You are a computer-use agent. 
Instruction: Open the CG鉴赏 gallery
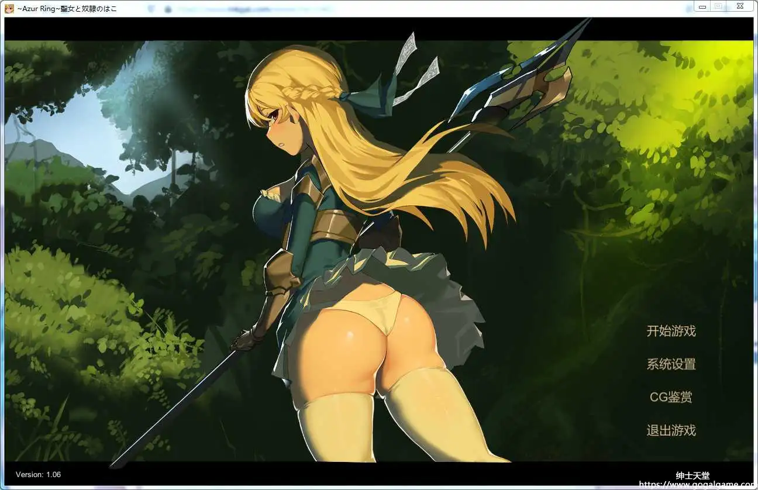pyautogui.click(x=671, y=398)
